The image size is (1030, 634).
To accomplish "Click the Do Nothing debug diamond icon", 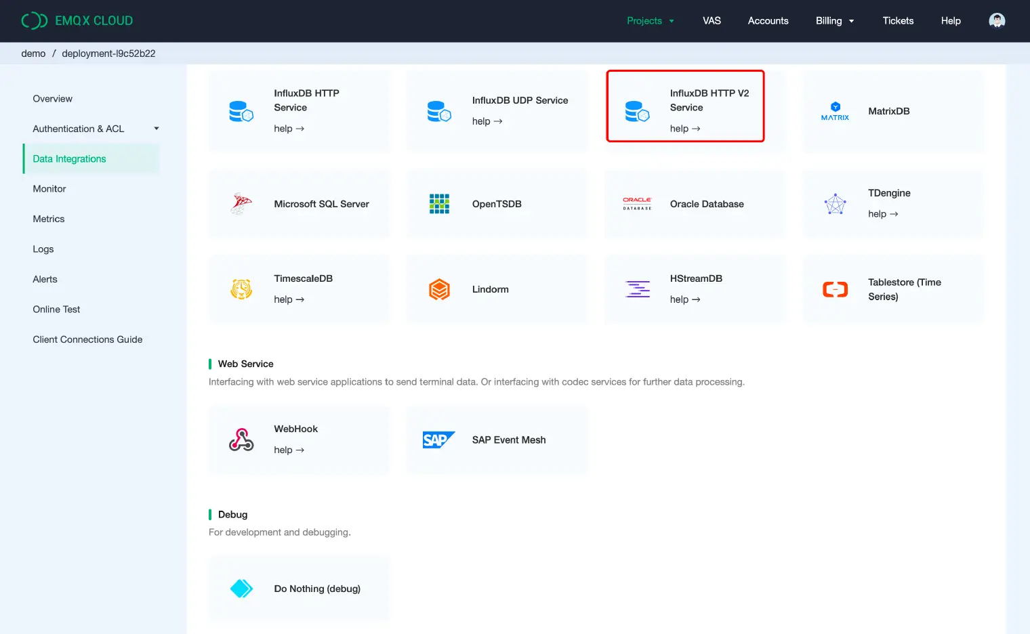I will coord(241,589).
